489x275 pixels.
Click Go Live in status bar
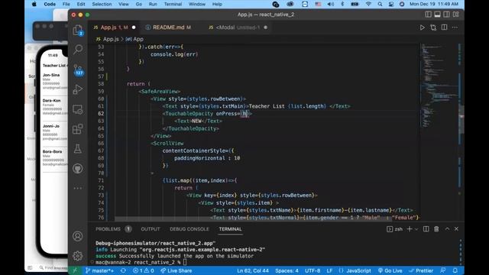tap(390, 270)
